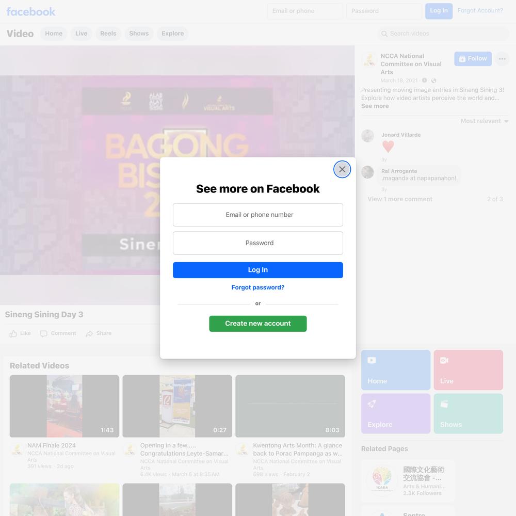Screen dimensions: 516x516
Task: Switch to the Shows tab in Video bar
Action: 139,34
